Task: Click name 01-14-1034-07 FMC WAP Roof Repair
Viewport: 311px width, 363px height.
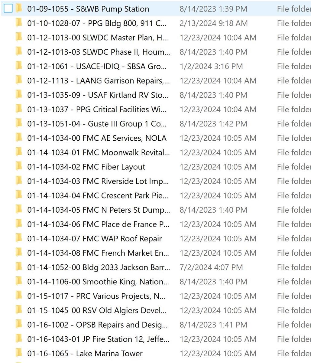Action: (x=95, y=239)
